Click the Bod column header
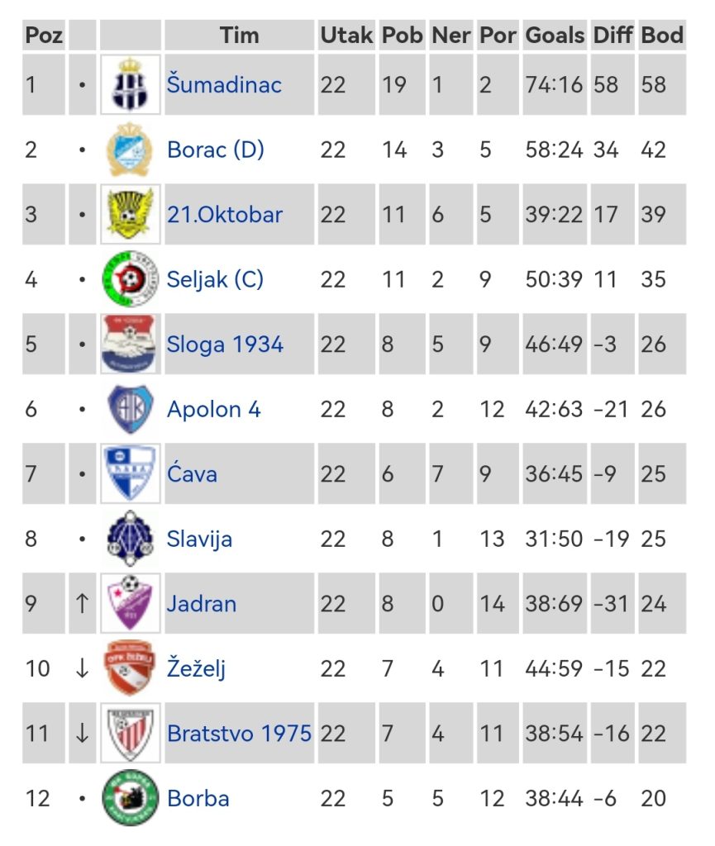The height and width of the screenshot is (846, 715). point(662,35)
